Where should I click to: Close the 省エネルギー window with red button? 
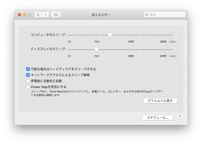(x=19, y=15)
